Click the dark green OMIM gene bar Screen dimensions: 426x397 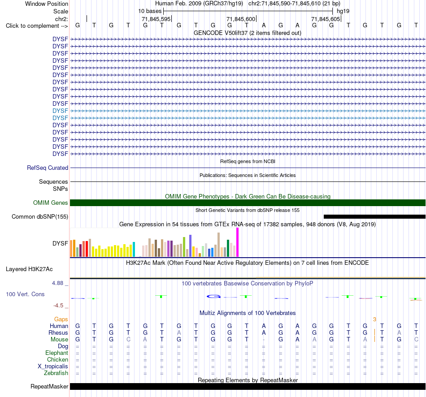click(x=248, y=203)
